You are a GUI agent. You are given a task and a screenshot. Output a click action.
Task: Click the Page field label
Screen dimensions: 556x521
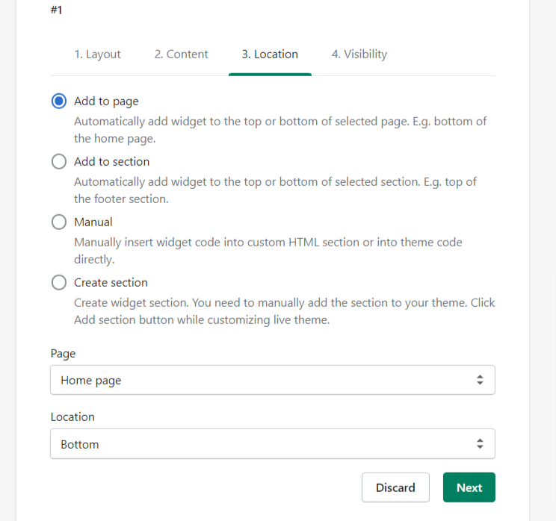[x=63, y=354]
